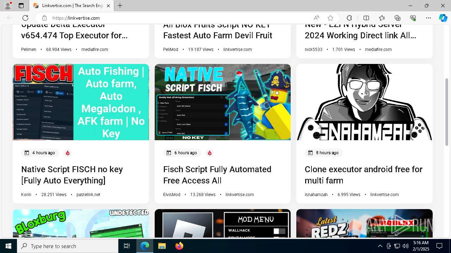Open the tab actions menu icon
Viewport: 451px width, 253px height.
coord(21,6)
